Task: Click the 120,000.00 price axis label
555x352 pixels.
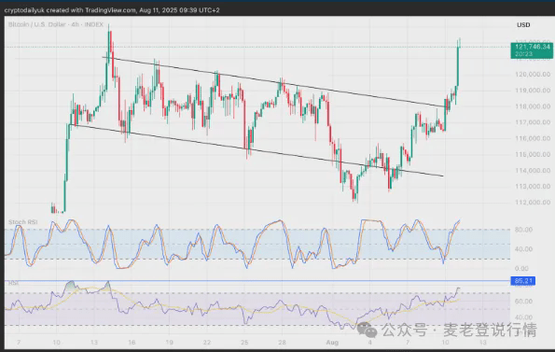Action: tap(533, 75)
